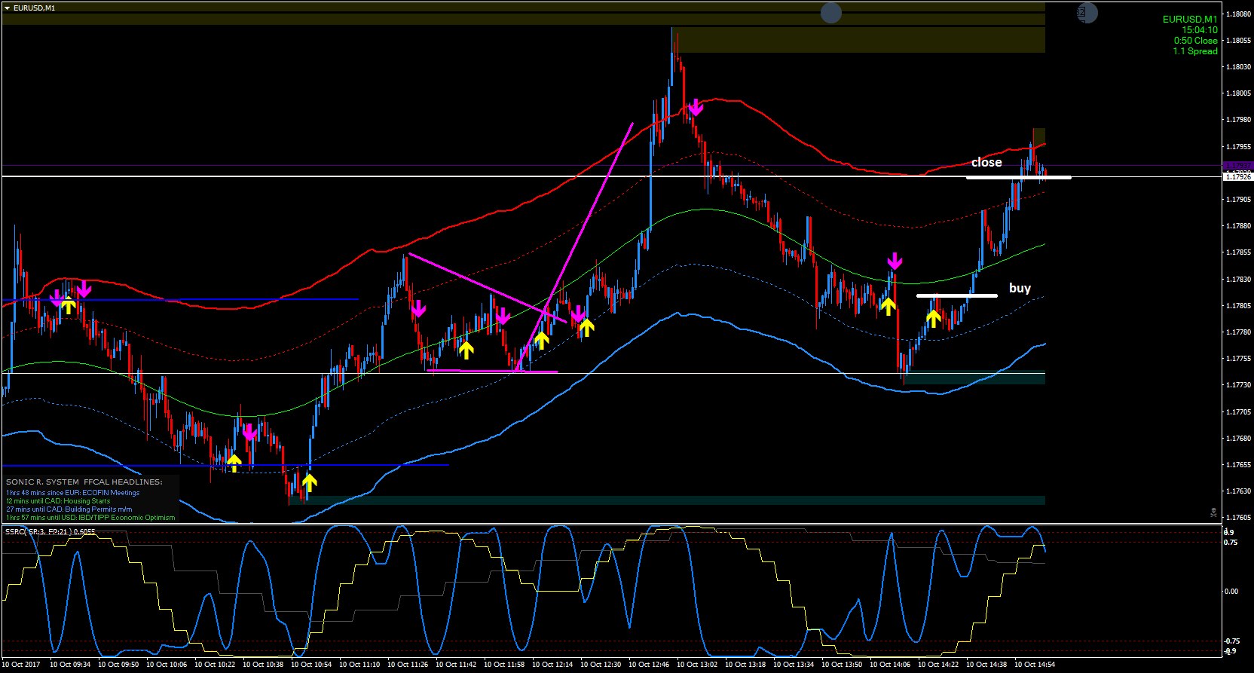The image size is (1254, 673).
Task: Select the yellow up arrow above the lowest teal zone
Action: [x=309, y=482]
